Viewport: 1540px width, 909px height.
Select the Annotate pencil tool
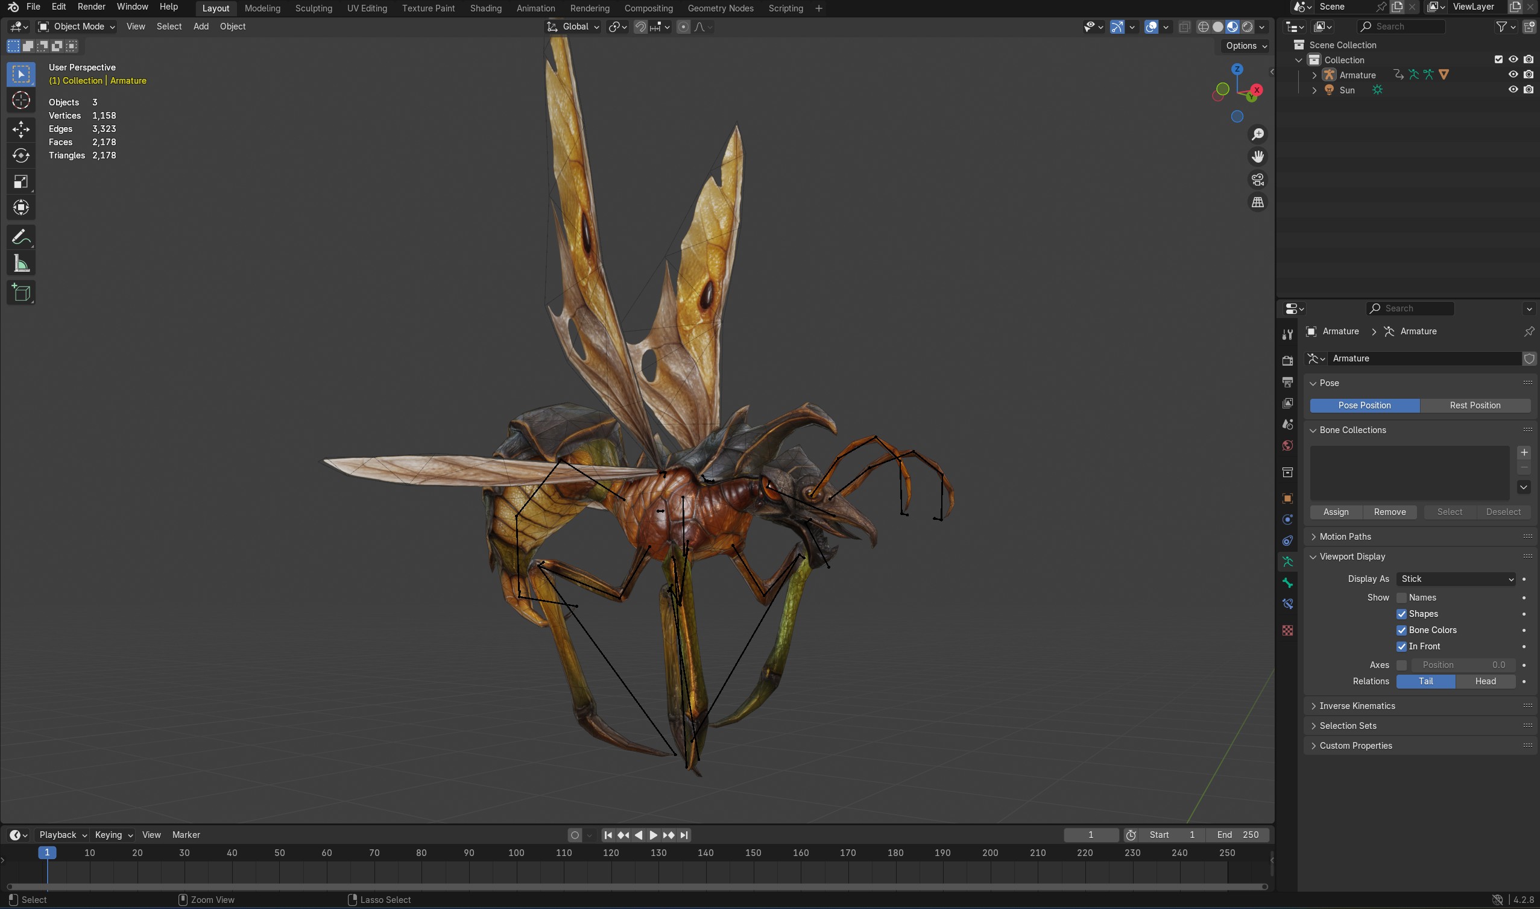[x=21, y=237]
